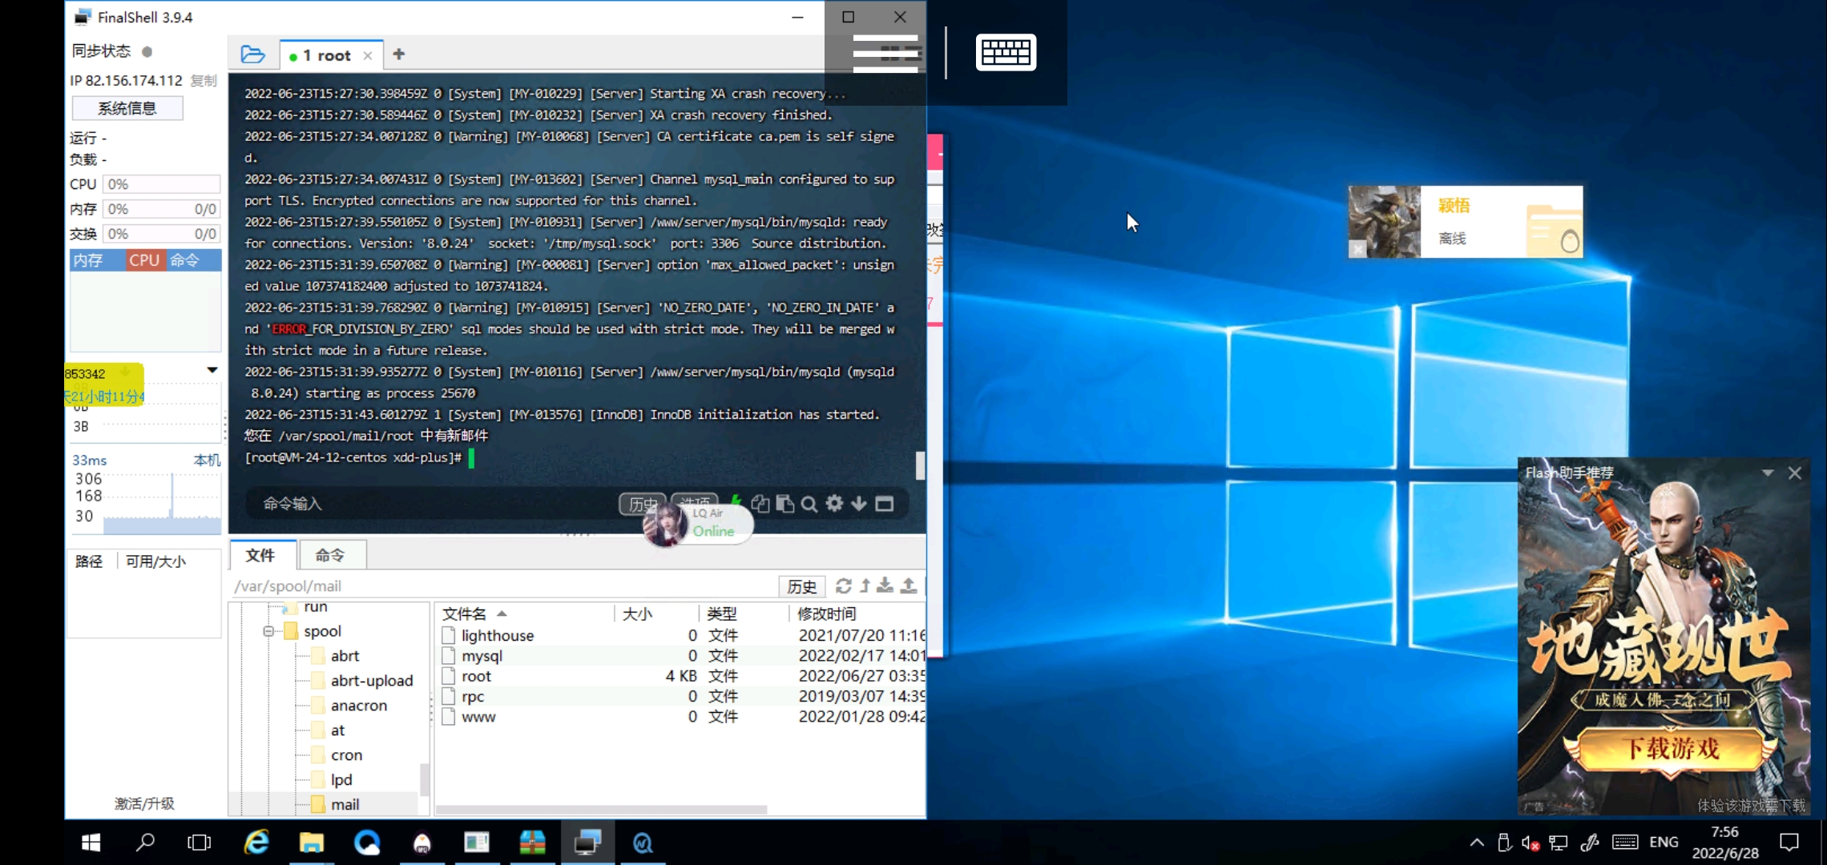The image size is (1827, 865).
Task: Select the 命令 Commands tab in bottom panel
Action: [330, 555]
